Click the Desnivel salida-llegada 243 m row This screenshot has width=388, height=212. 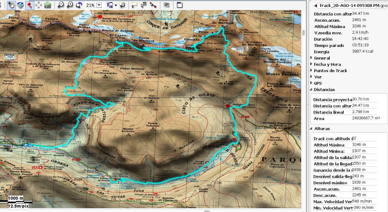[345, 176]
